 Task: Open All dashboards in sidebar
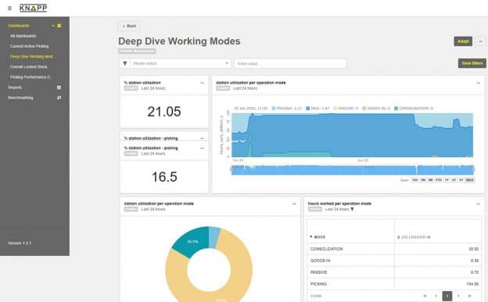coord(23,36)
